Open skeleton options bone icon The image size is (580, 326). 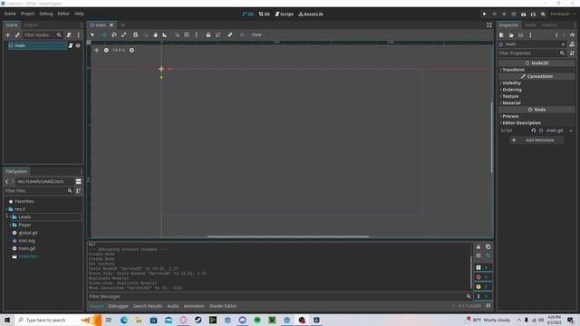pos(230,34)
